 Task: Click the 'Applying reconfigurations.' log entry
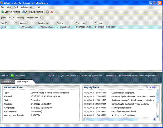coord(123,115)
